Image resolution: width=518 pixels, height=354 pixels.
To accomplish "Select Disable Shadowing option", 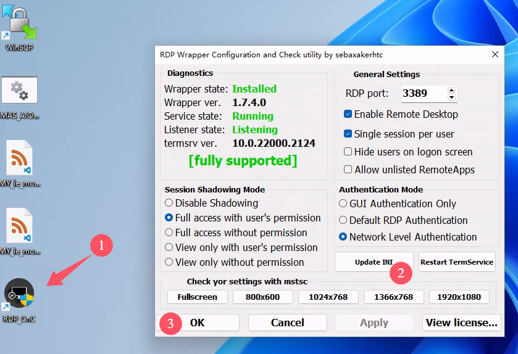I will tap(169, 203).
